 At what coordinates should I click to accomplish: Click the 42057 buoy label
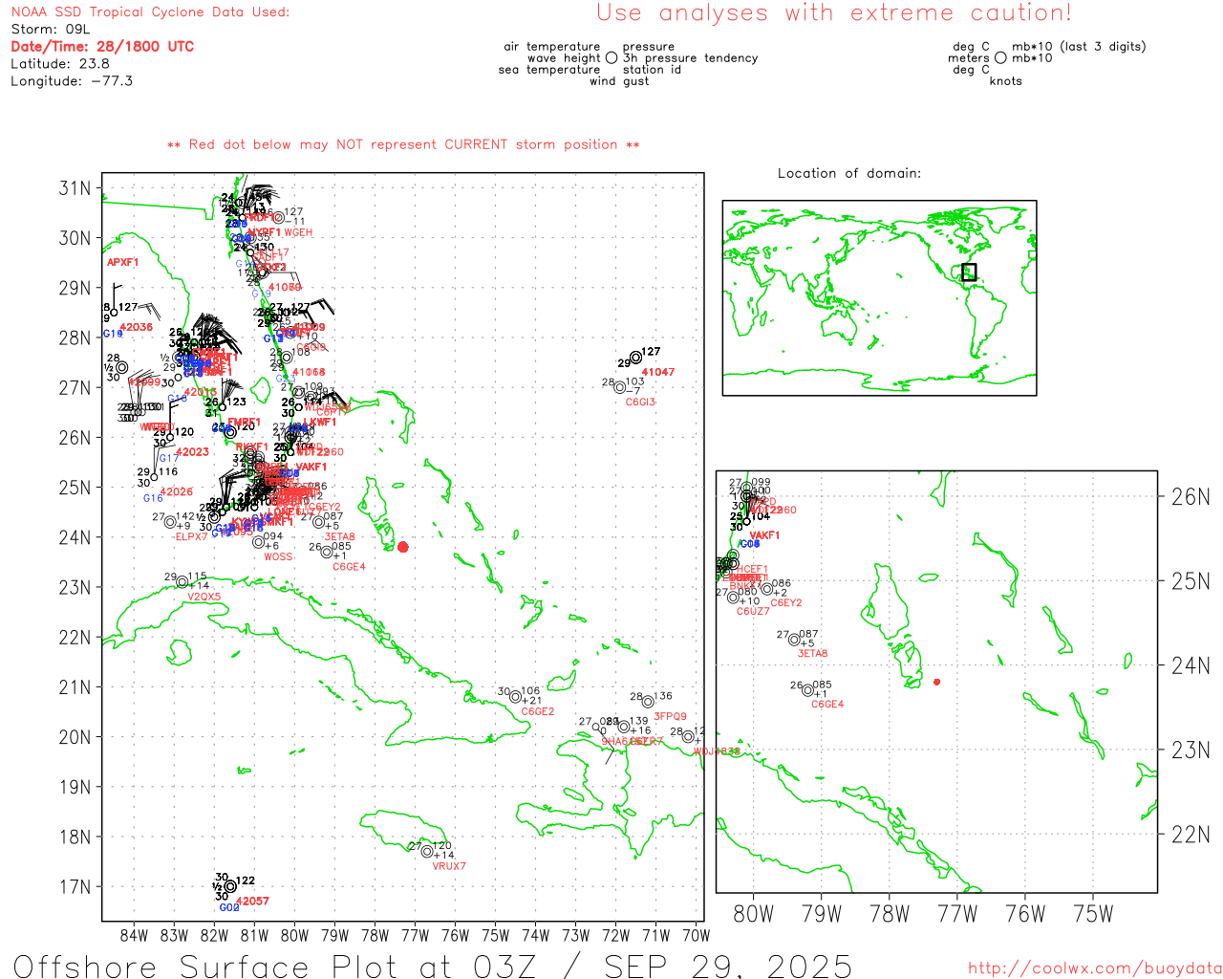pos(253,901)
